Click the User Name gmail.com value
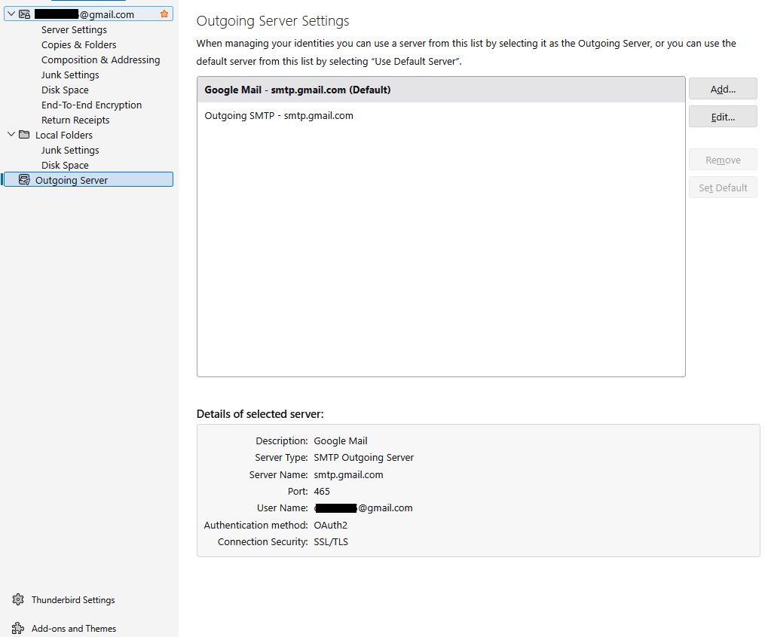Viewport: 765px width, 637px height. click(x=363, y=507)
